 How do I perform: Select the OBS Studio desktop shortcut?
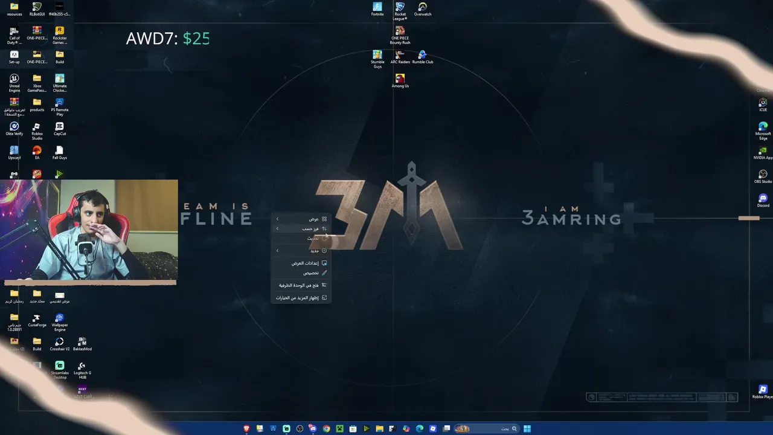763,177
